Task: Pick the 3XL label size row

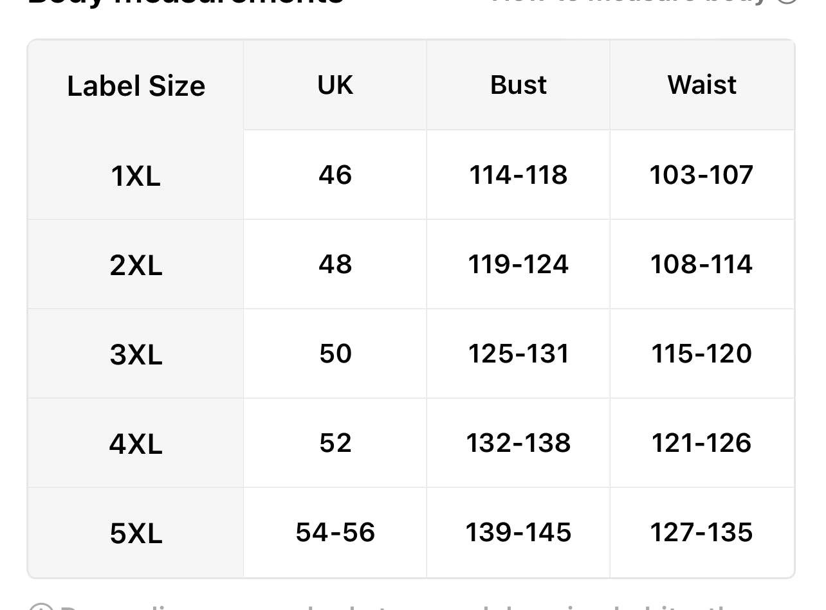Action: [x=136, y=354]
